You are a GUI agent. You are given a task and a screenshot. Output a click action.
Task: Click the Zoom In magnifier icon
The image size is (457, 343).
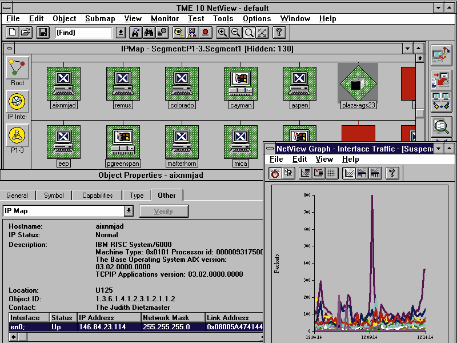coord(222,33)
